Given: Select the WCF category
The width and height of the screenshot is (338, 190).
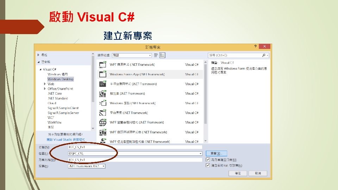Looking at the screenshot, I should [51, 118].
